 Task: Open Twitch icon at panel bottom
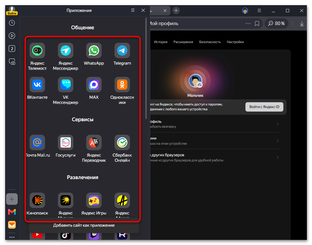point(94,235)
